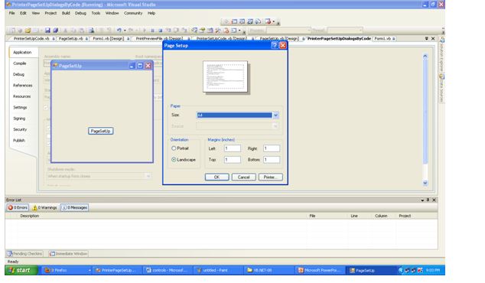485x283 pixels.
Task: Click the Save icon in the toolbar
Action: click(x=47, y=31)
